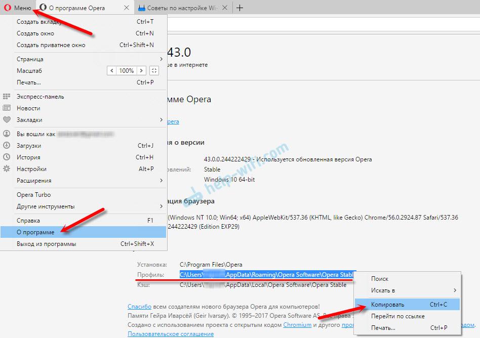
Task: Close the Советы по настройке tab
Action: 225,8
